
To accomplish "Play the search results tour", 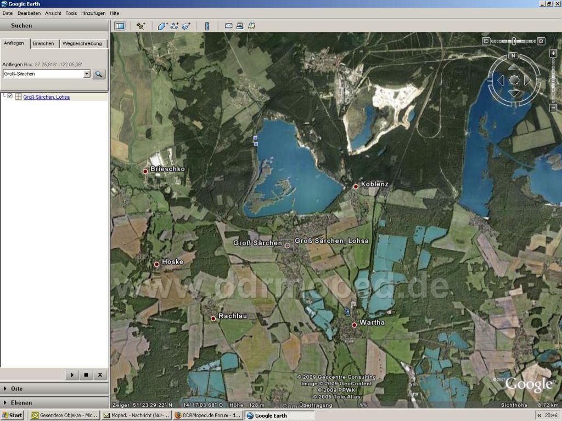I will click(x=72, y=375).
